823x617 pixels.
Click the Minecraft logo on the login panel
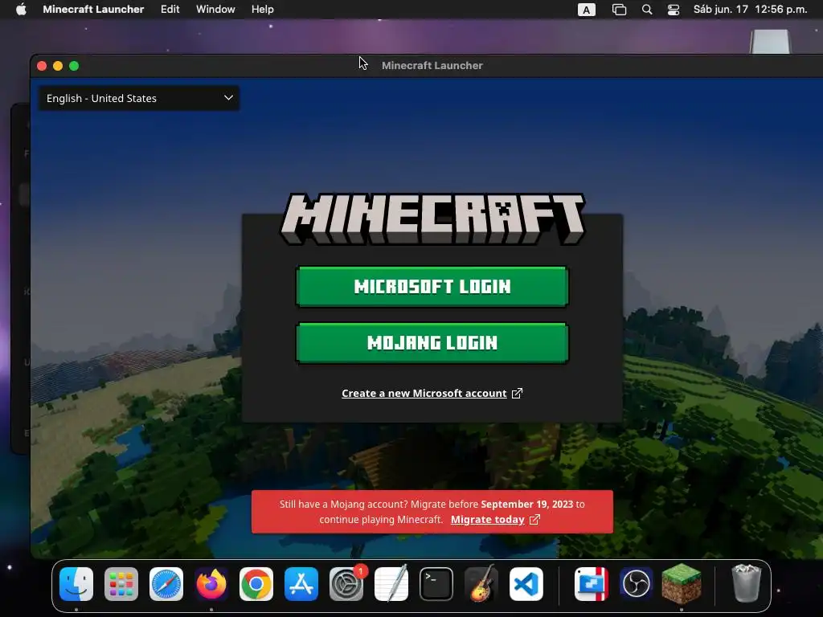tap(432, 219)
